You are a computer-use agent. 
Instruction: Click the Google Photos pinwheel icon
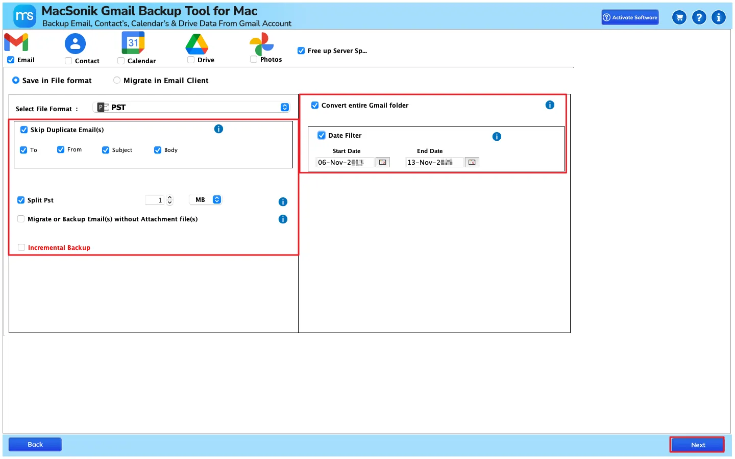(x=262, y=44)
